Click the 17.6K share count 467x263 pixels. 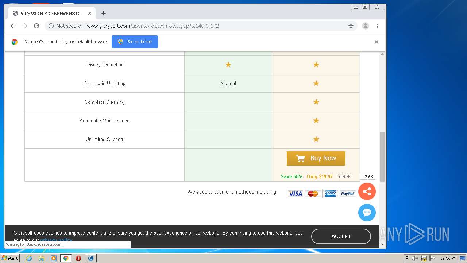tap(368, 177)
